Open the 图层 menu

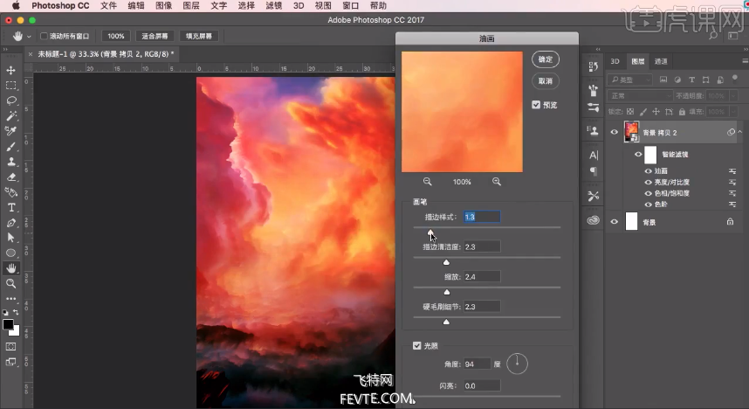191,6
